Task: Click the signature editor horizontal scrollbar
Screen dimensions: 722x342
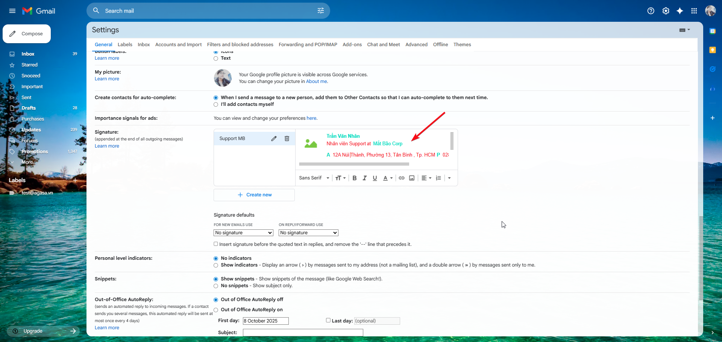Action: coord(354,164)
